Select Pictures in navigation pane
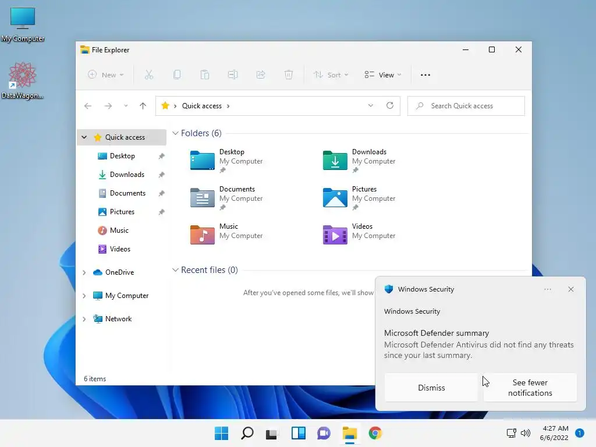 click(122, 212)
